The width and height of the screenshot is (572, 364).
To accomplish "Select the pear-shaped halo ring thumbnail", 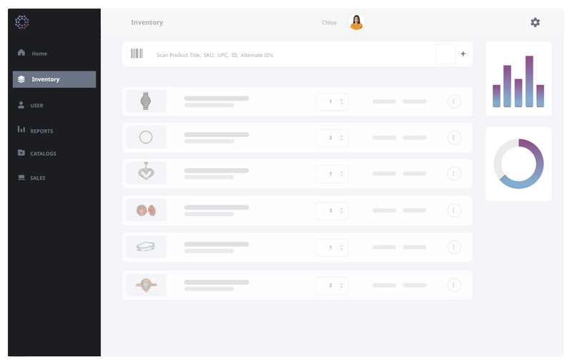I will 147,285.
